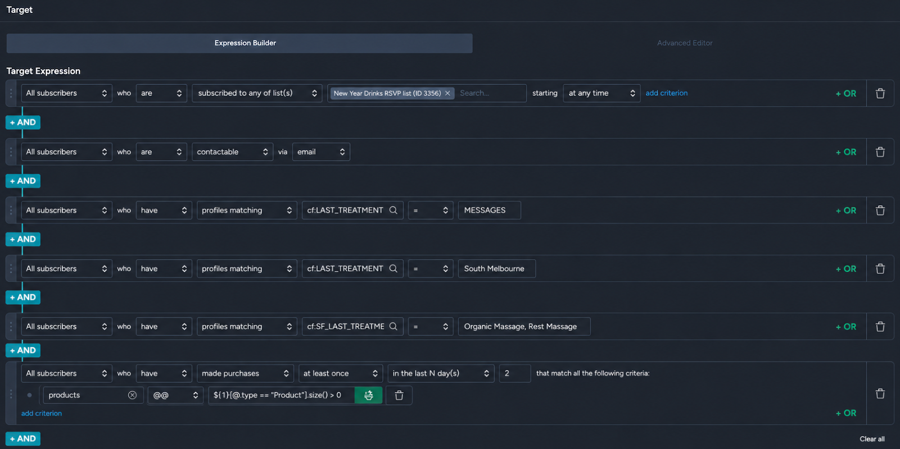Remove the products criterion with inner trash icon
900x449 pixels.
coord(399,396)
